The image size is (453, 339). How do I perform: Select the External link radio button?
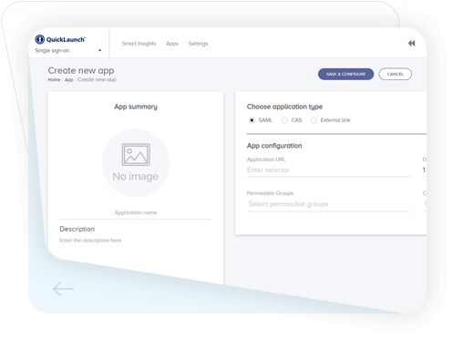(314, 120)
